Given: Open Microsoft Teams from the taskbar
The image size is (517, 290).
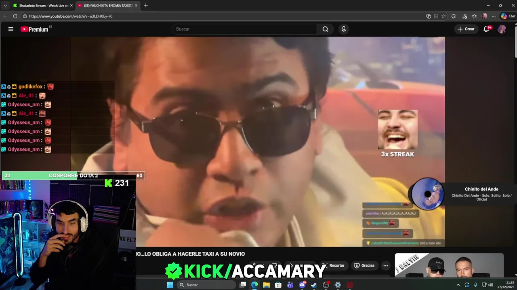Looking at the screenshot, I should pyautogui.click(x=290, y=285).
